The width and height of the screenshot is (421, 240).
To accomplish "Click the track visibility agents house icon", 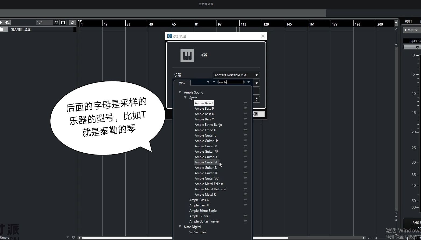I will point(56,23).
